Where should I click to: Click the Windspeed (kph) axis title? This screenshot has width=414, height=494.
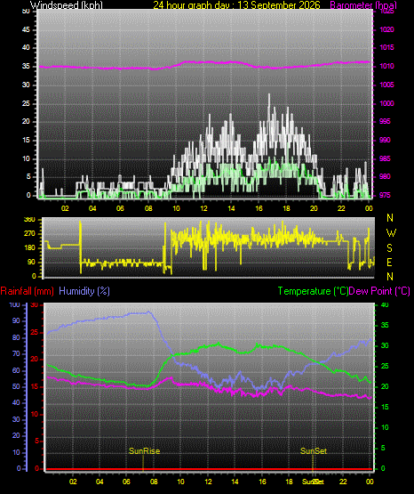tap(67, 5)
